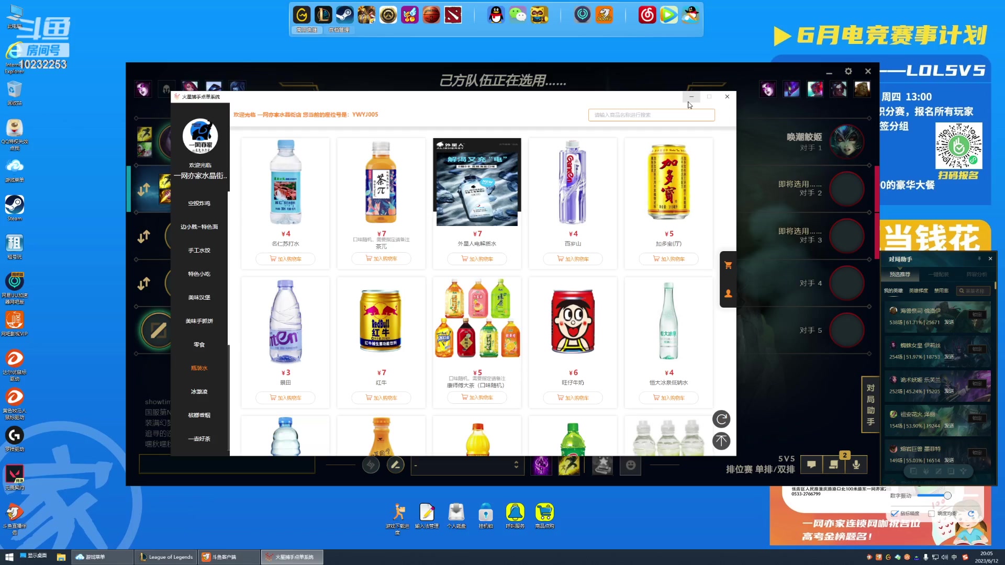Open Tencent Video icon in launcher bar

pos(668,15)
